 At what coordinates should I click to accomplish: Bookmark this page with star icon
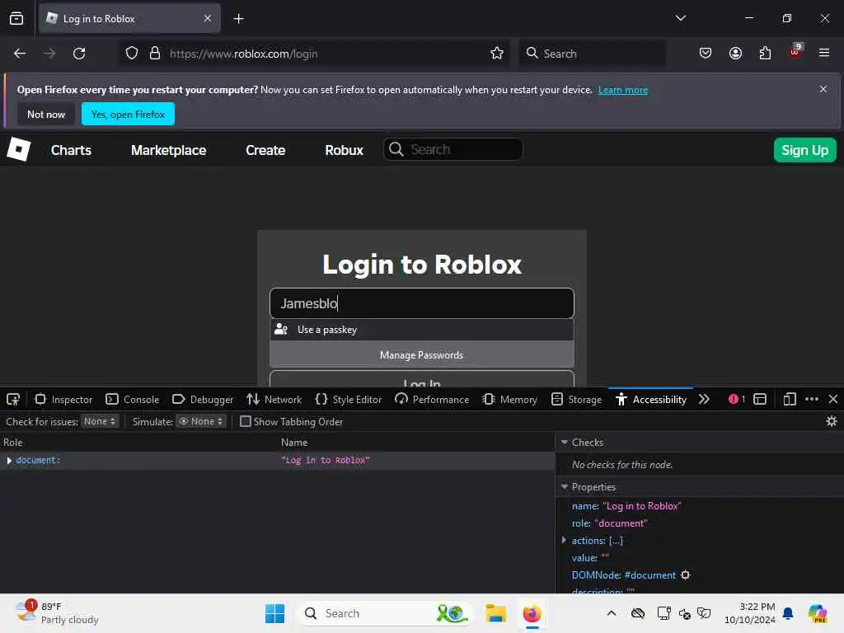[x=497, y=54]
